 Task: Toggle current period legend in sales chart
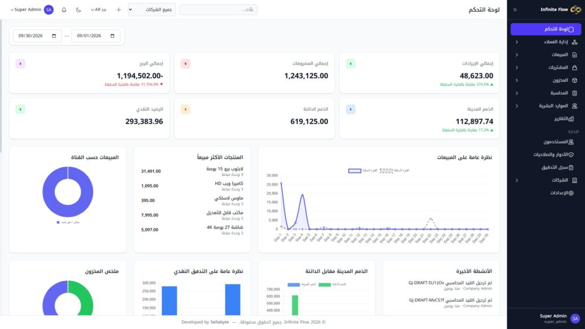pyautogui.click(x=363, y=170)
